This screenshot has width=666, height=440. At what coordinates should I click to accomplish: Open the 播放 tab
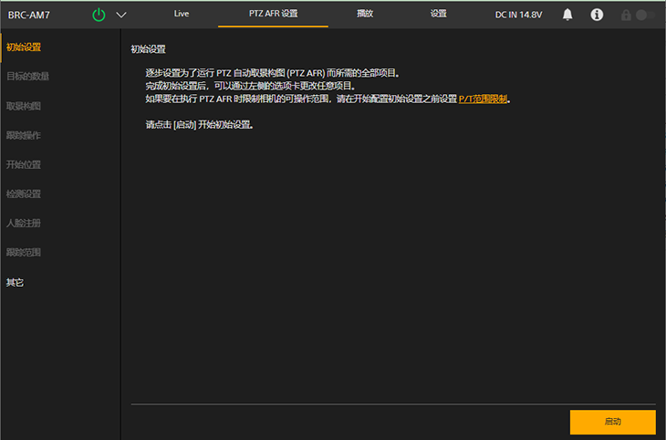point(364,14)
